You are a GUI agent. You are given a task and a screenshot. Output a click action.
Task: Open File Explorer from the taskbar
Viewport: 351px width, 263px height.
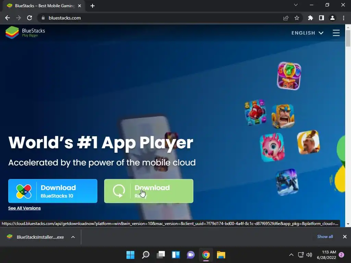point(221,255)
